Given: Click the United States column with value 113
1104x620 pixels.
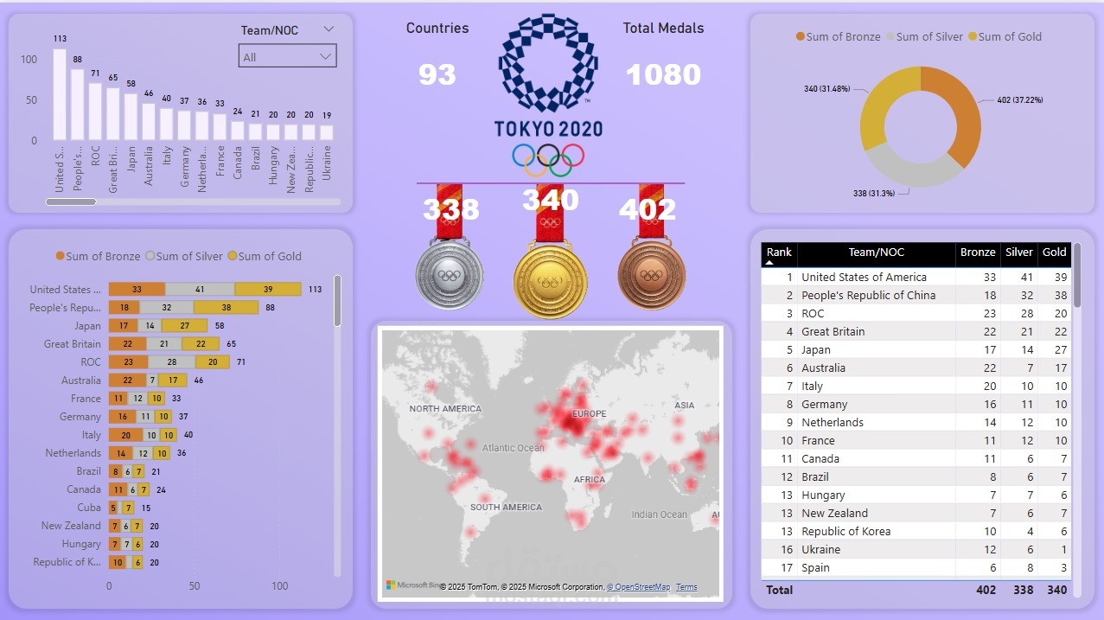Looking at the screenshot, I should click(x=60, y=94).
